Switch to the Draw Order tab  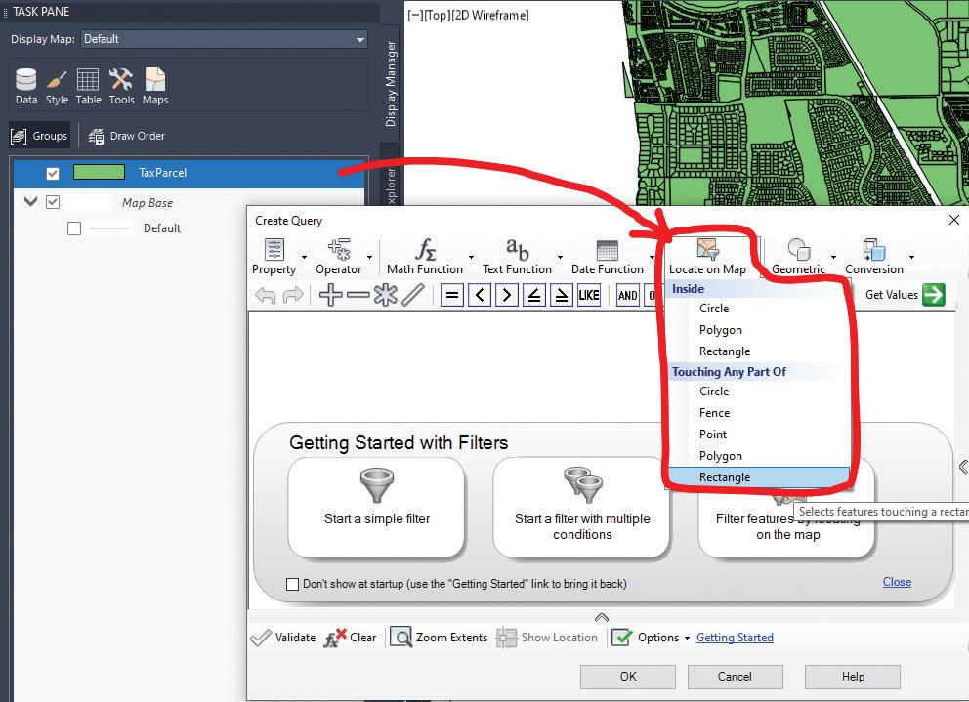click(x=127, y=136)
